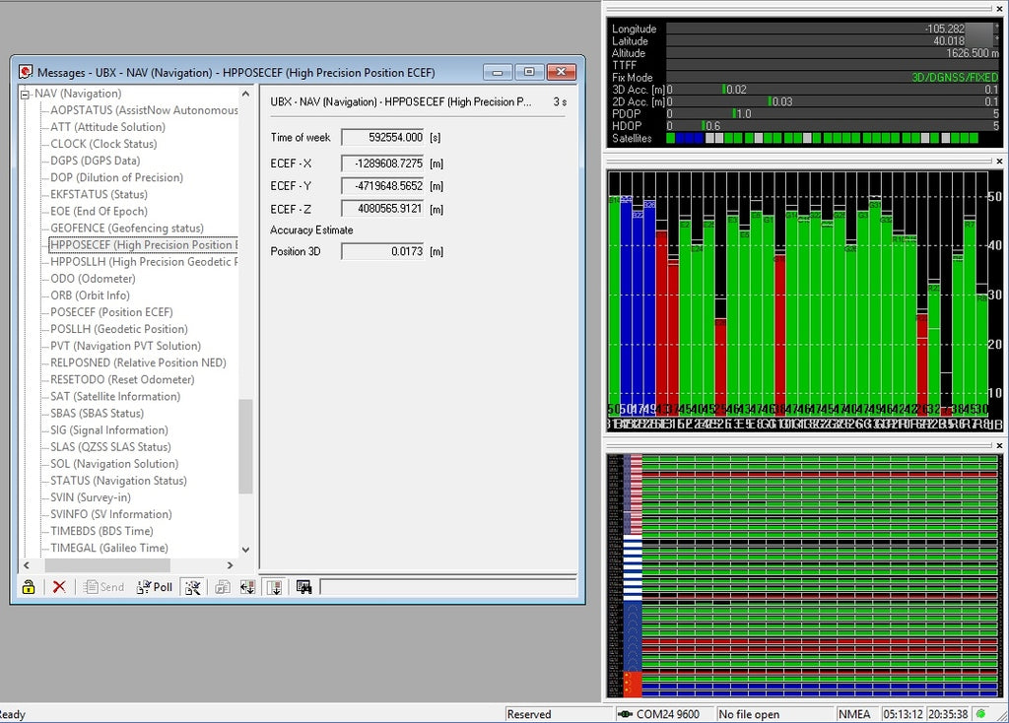
Task: Click the red X clear icon
Action: (59, 587)
